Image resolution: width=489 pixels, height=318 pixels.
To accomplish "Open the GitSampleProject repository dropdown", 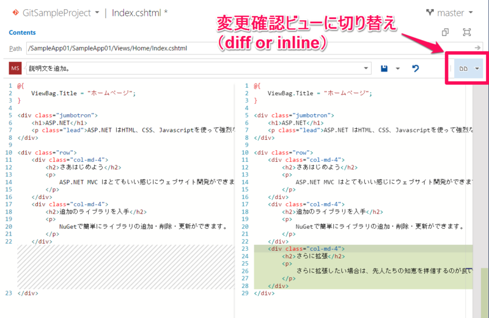I will 97,13.
